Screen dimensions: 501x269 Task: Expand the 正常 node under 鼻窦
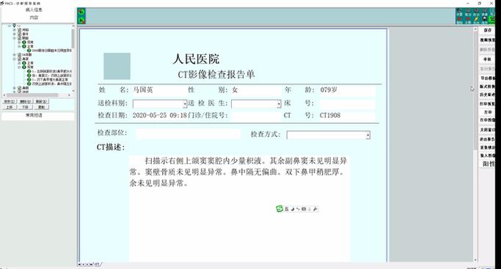(x=19, y=63)
